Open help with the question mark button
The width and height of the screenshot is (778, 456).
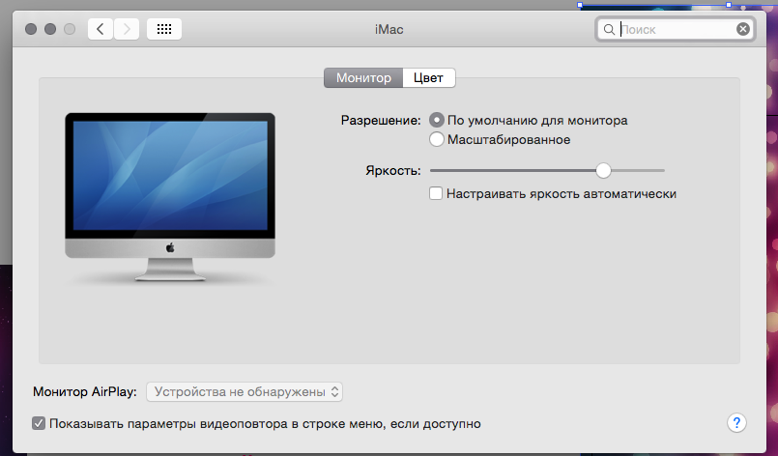click(736, 423)
